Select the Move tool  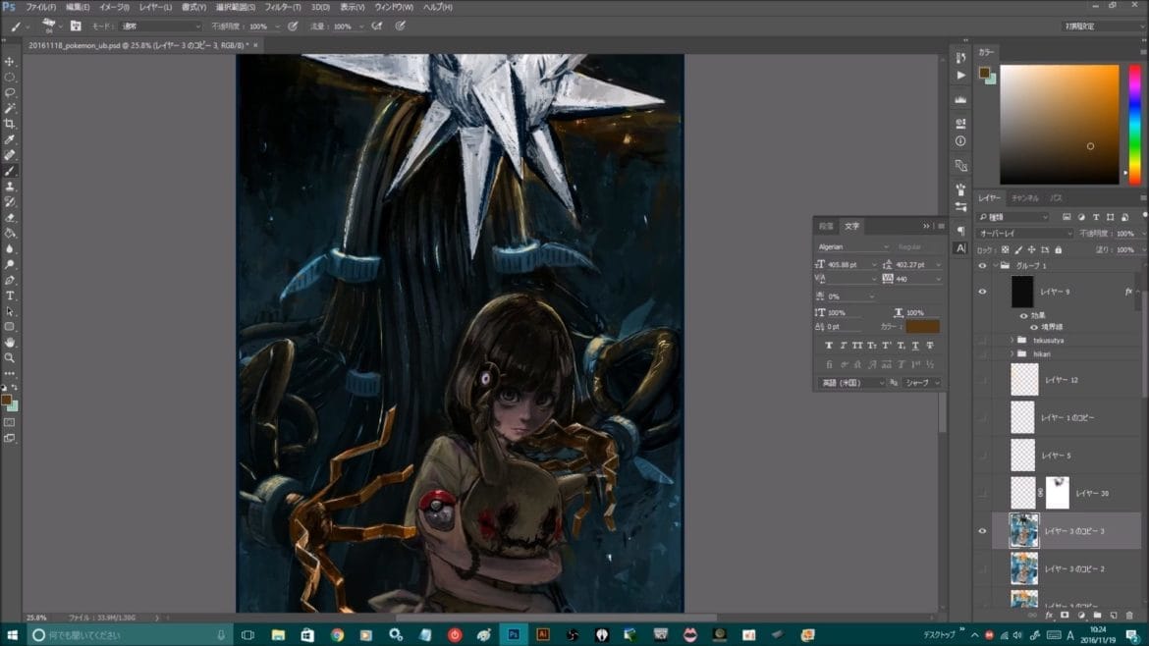coord(10,62)
